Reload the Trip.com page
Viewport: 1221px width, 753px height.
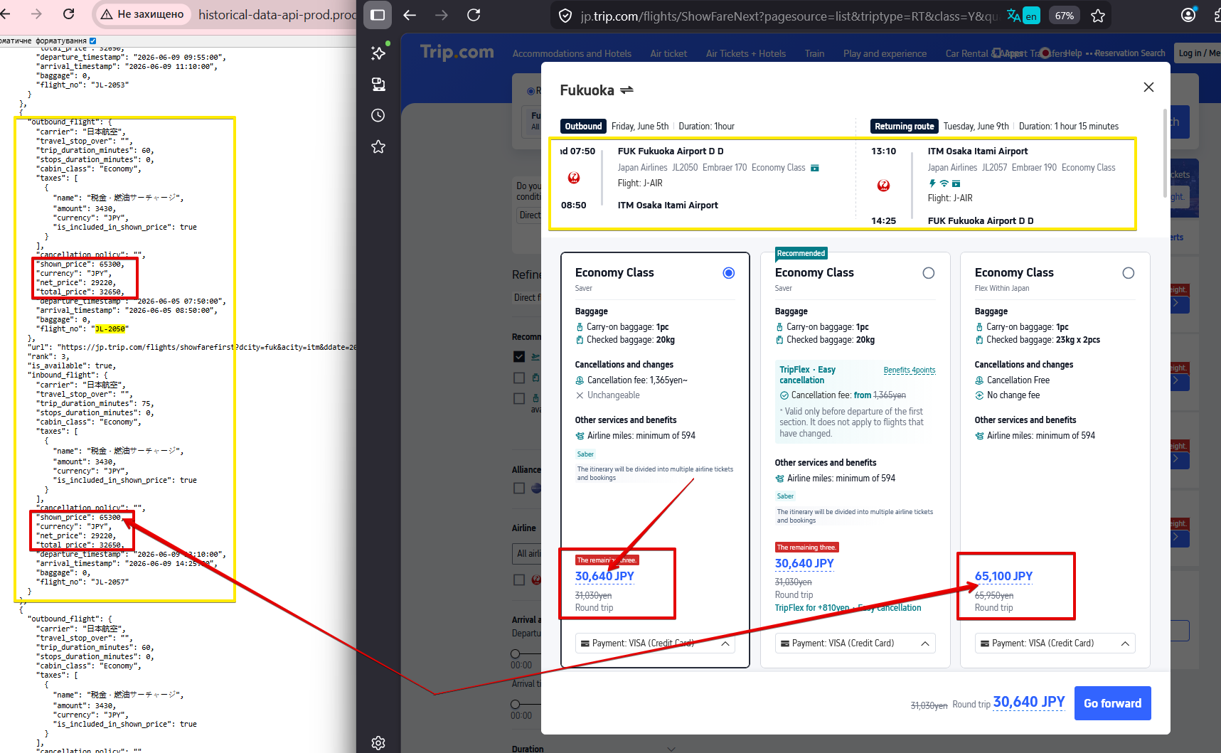point(474,15)
